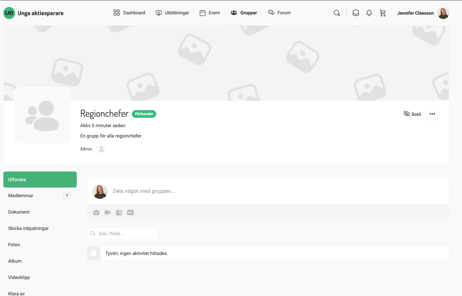The image size is (462, 296).
Task: Open the shopping cart
Action: pyautogui.click(x=383, y=13)
